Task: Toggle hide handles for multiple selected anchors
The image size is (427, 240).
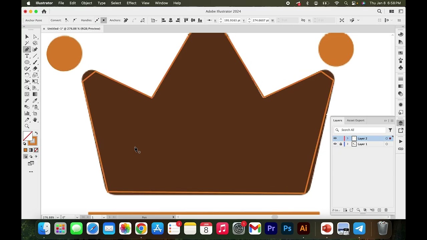Action: (x=103, y=20)
